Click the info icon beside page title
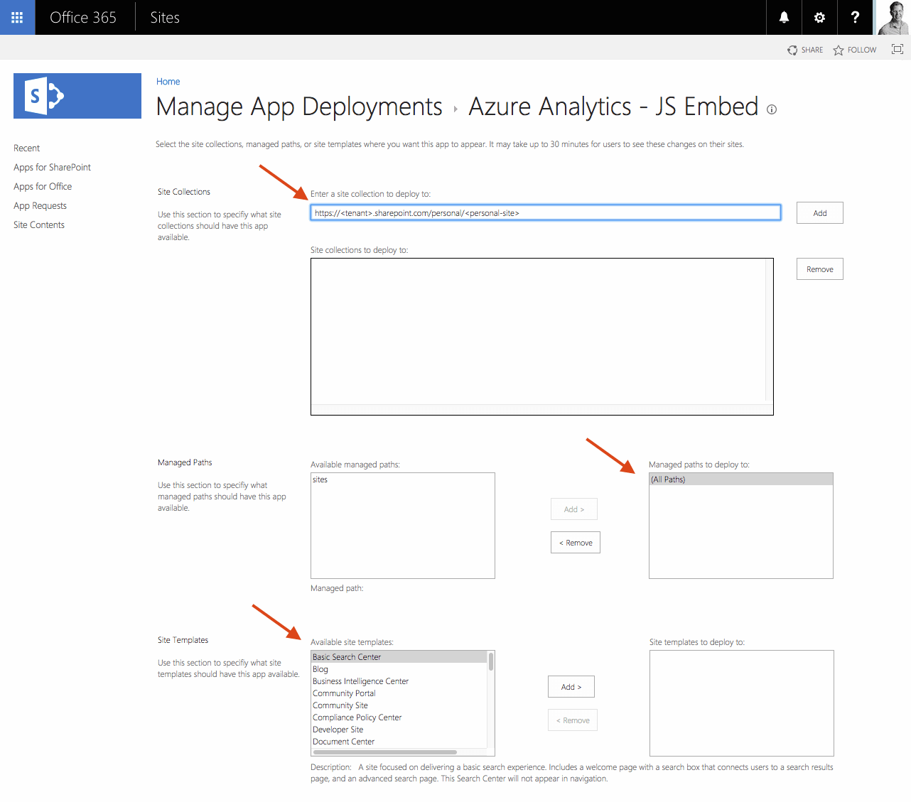 [772, 109]
